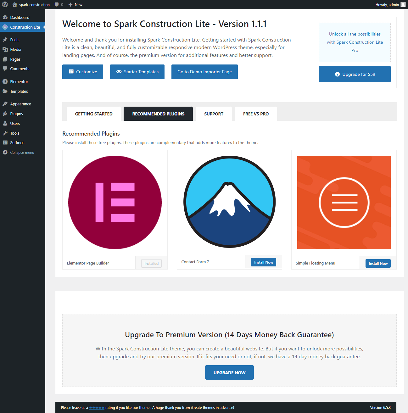This screenshot has width=408, height=413.
Task: Collapse the admin sidebar menu
Action: pos(22,152)
